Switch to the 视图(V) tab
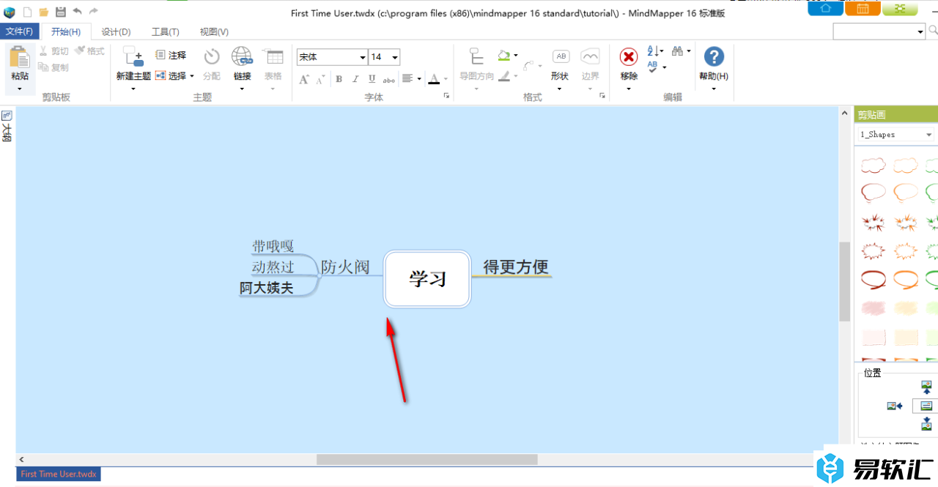This screenshot has width=938, height=487. pyautogui.click(x=214, y=31)
